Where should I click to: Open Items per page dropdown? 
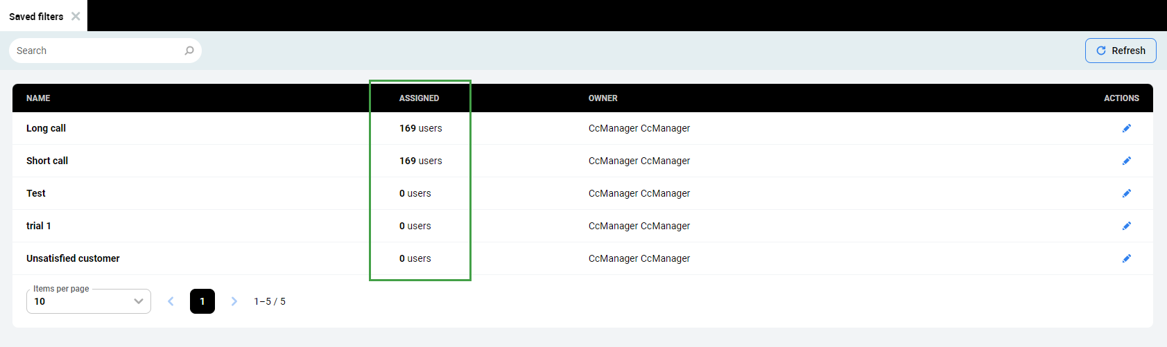89,301
